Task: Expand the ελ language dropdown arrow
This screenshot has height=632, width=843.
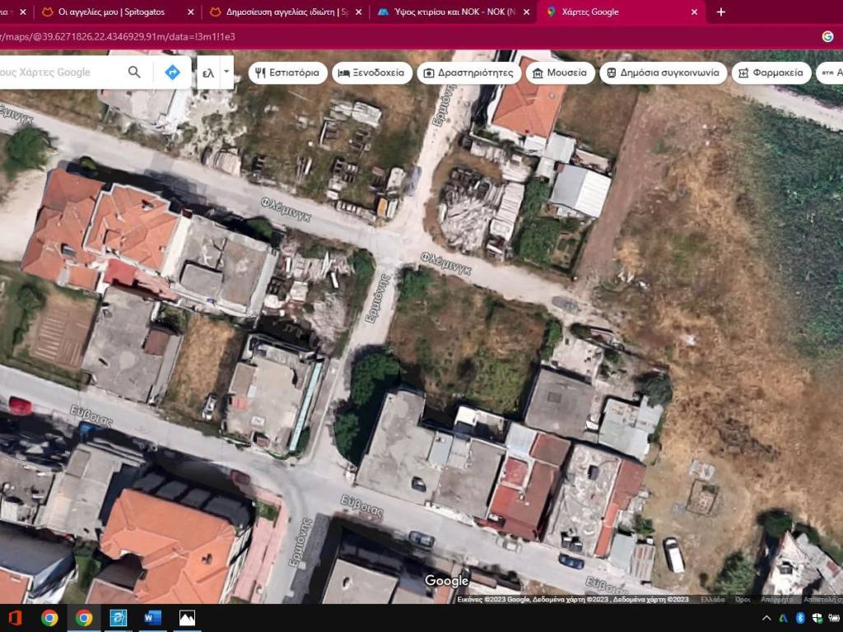Action: tap(226, 72)
